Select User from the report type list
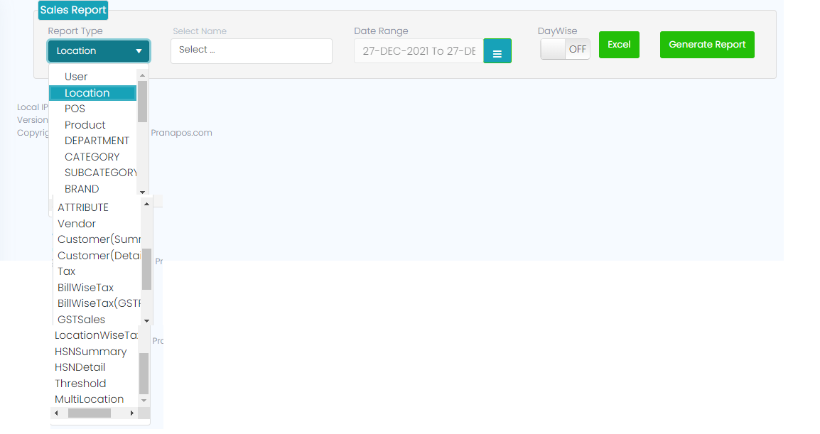820x434 pixels. click(x=76, y=77)
